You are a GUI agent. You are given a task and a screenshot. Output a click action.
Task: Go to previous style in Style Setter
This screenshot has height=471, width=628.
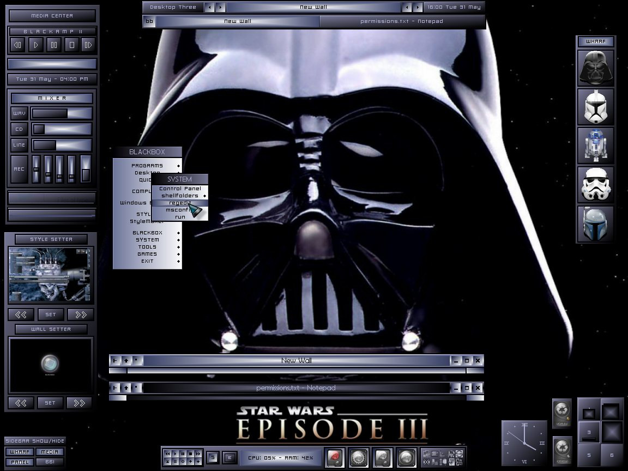[x=21, y=315]
